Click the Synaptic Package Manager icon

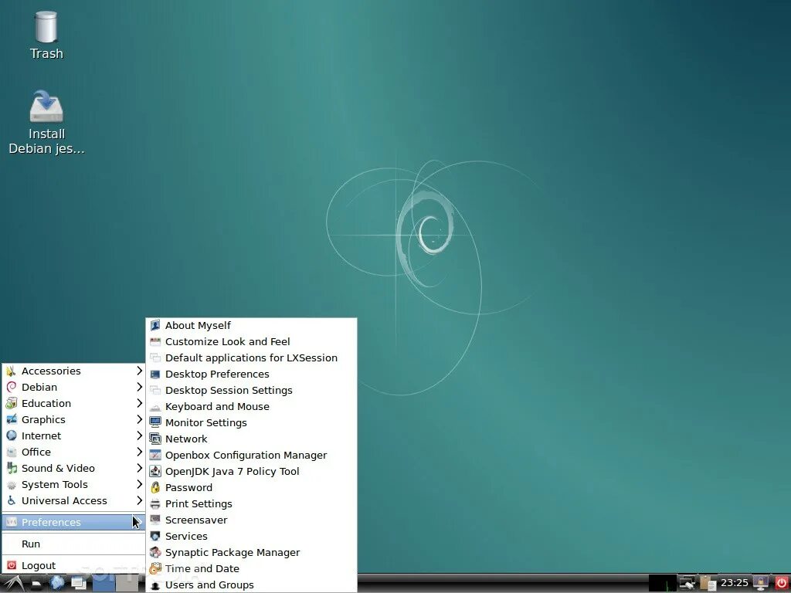[155, 552]
